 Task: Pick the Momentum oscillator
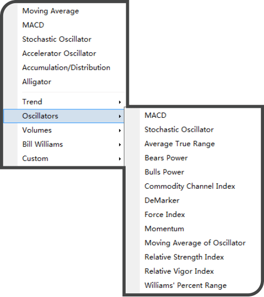click(164, 229)
